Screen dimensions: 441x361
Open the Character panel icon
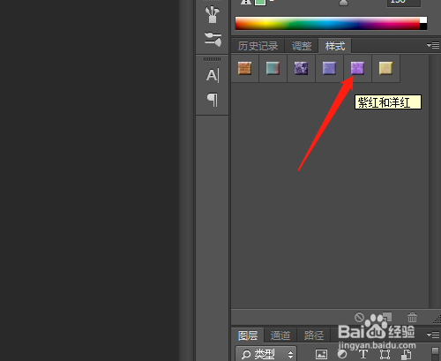[x=213, y=75]
